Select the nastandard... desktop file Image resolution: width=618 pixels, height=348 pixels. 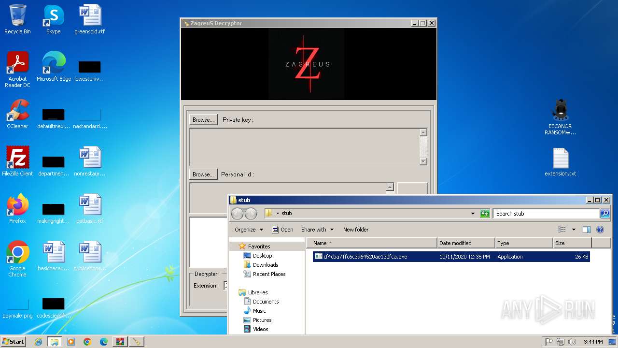tap(90, 118)
